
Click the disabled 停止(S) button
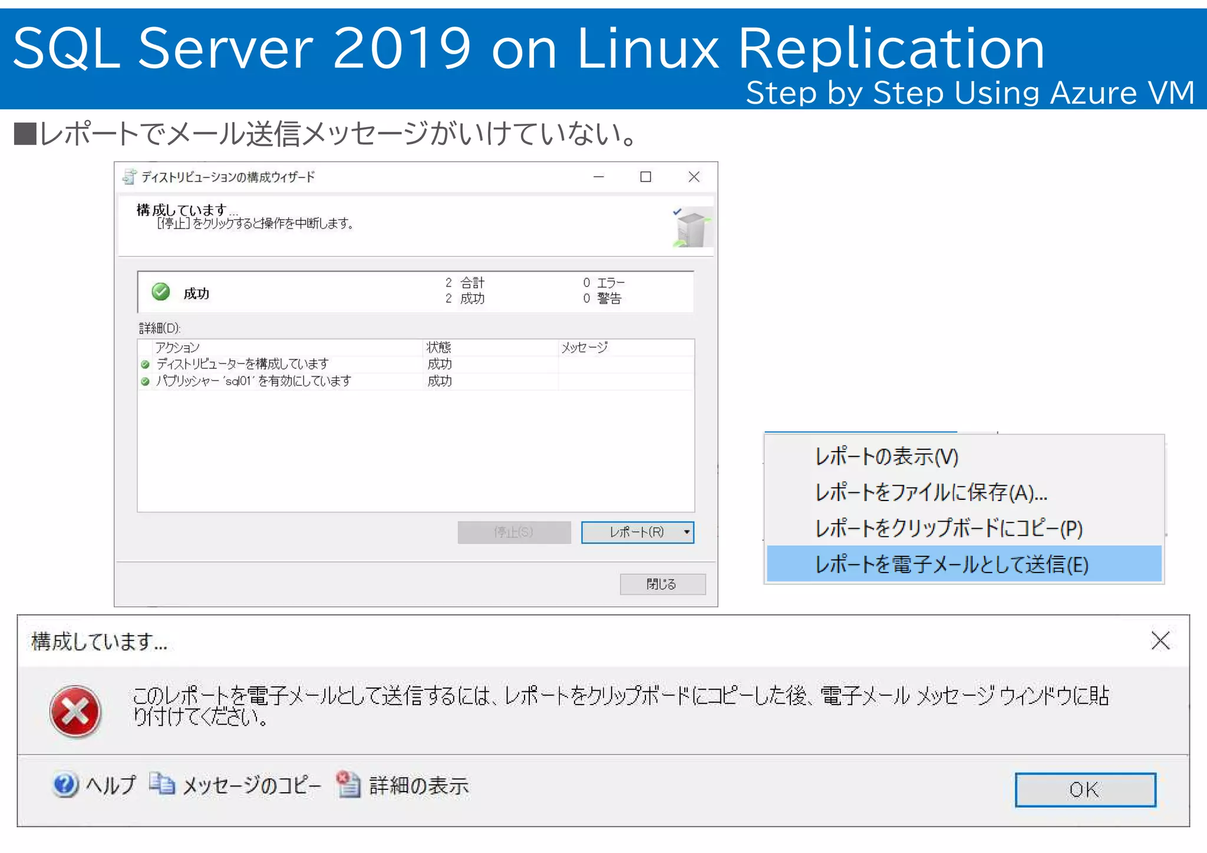tap(514, 532)
